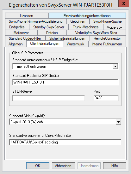The width and height of the screenshot is (131, 174).
Task: Go to the Voice Box tab
Action: pyautogui.click(x=115, y=27)
